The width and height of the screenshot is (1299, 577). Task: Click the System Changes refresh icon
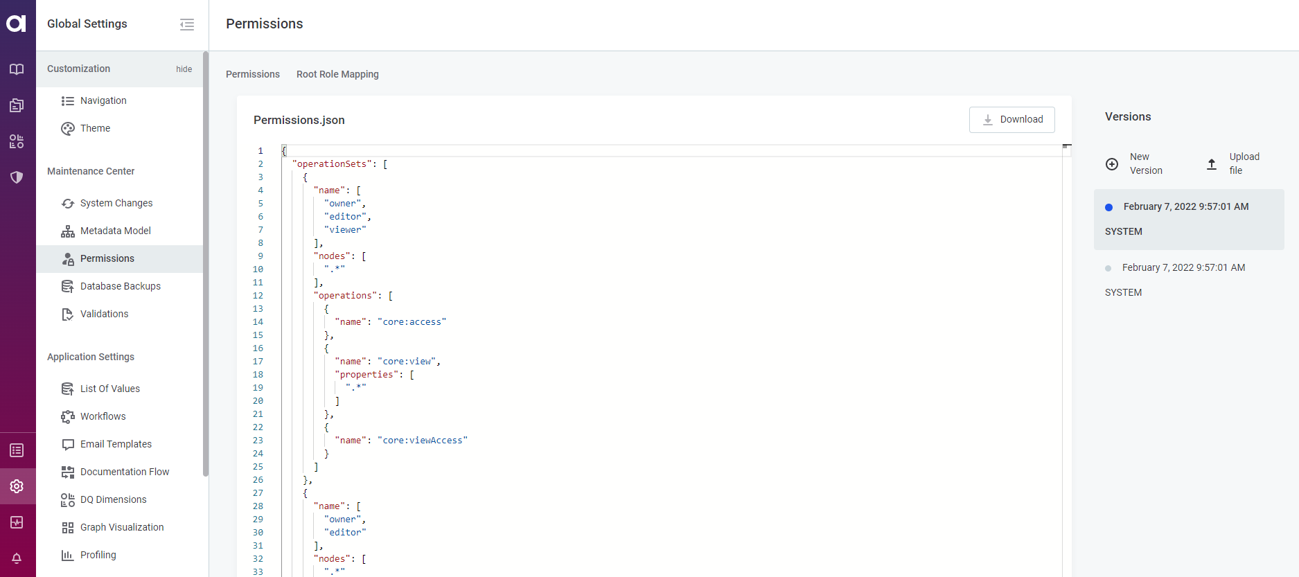point(68,204)
